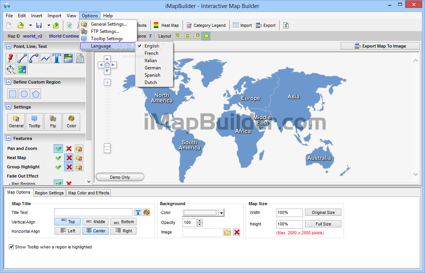Select the straight line tool

[22, 58]
